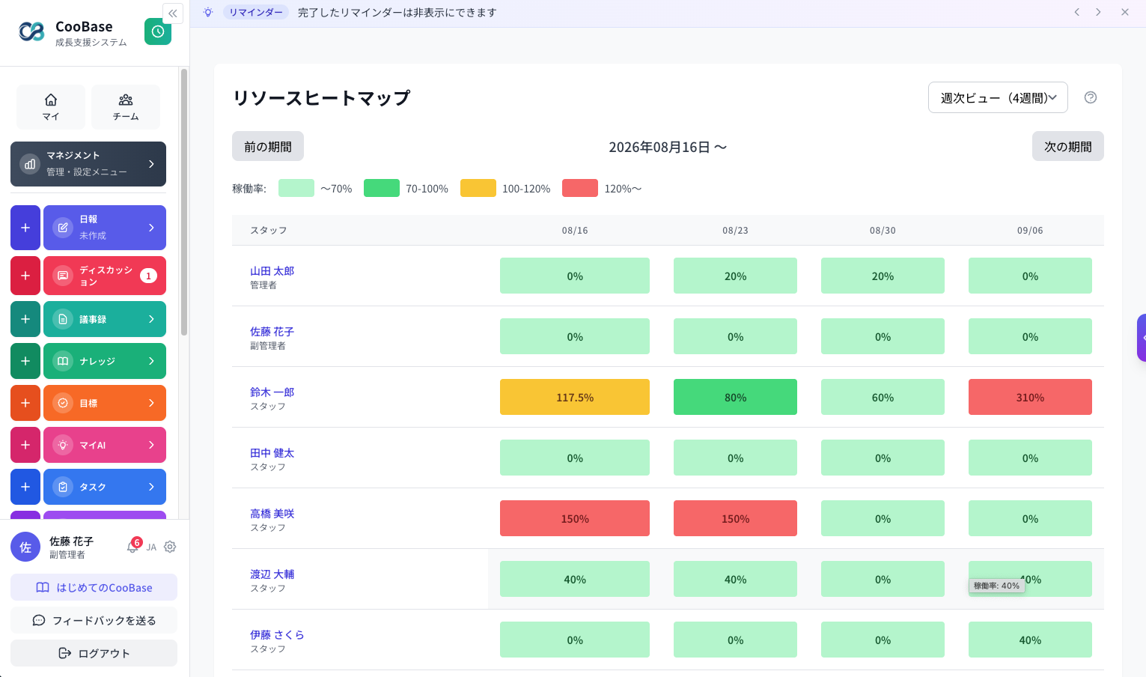This screenshot has width=1146, height=677.
Task: Open the ナレッジ menu item
Action: pos(105,361)
